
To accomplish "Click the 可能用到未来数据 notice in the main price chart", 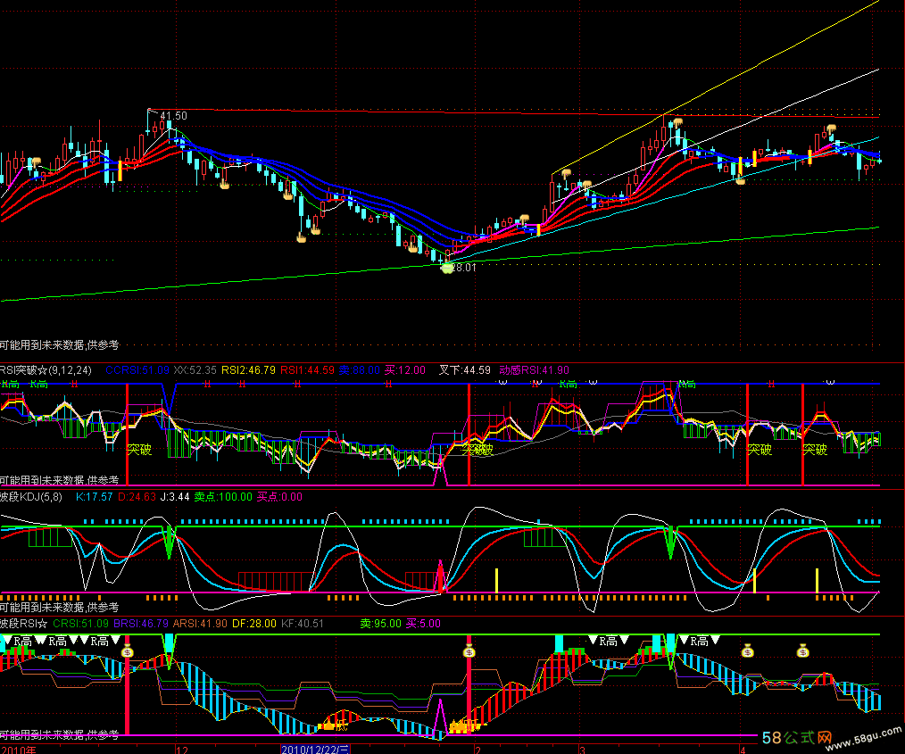I will [60, 345].
